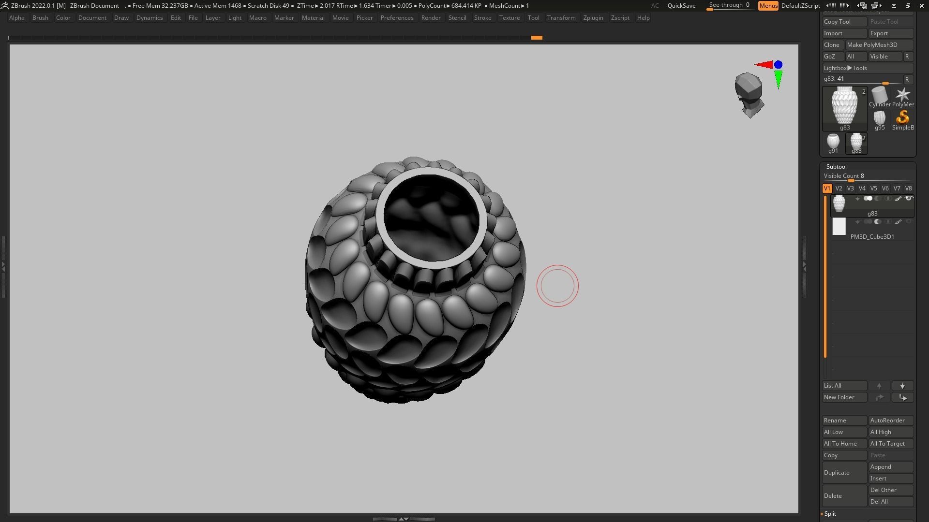
Task: Pick the PolyMesh3D star tool
Action: [902, 95]
